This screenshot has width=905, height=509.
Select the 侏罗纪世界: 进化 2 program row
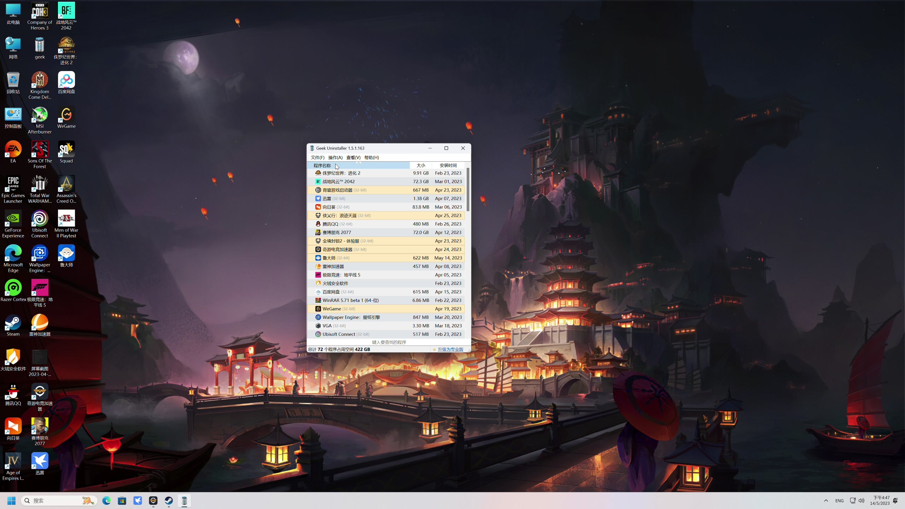tap(386, 173)
